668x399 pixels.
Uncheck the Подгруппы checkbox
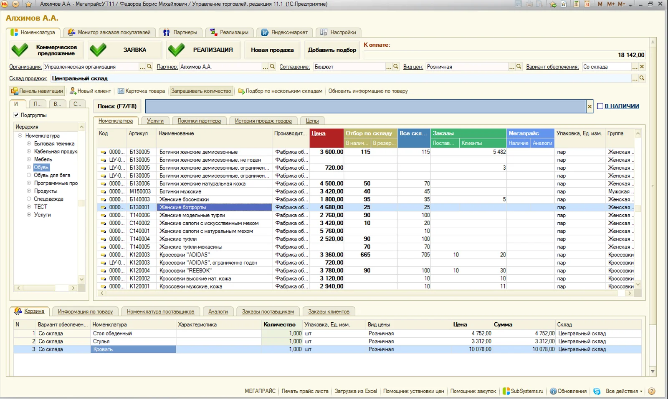[16, 115]
